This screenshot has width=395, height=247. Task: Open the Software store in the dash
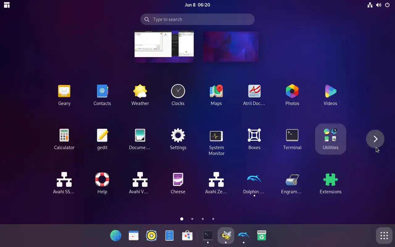(x=187, y=236)
